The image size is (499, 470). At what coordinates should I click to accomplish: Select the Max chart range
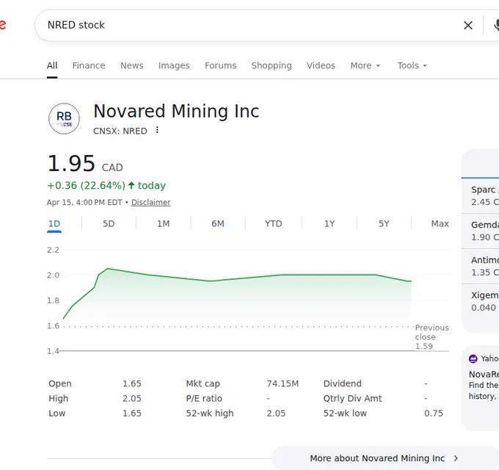[440, 223]
